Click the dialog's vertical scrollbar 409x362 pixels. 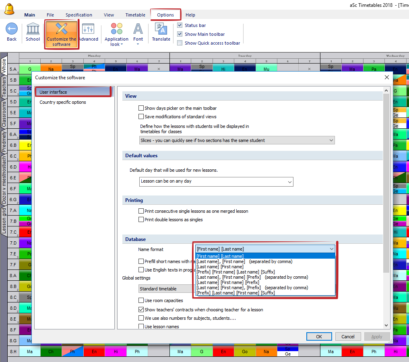[386, 181]
